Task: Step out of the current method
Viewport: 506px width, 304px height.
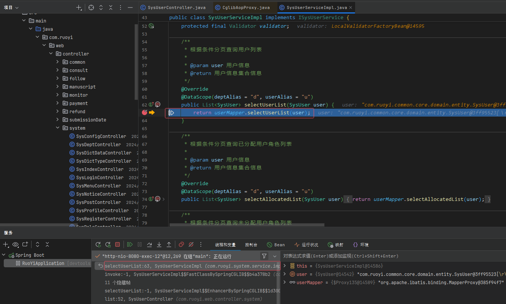Action: [x=169, y=244]
